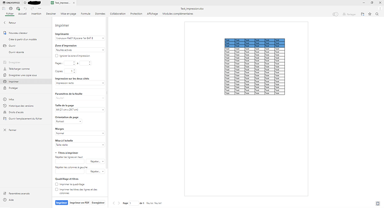
Task: Enable Imprimer le quadrillage checkbox
Action: (x=57, y=184)
